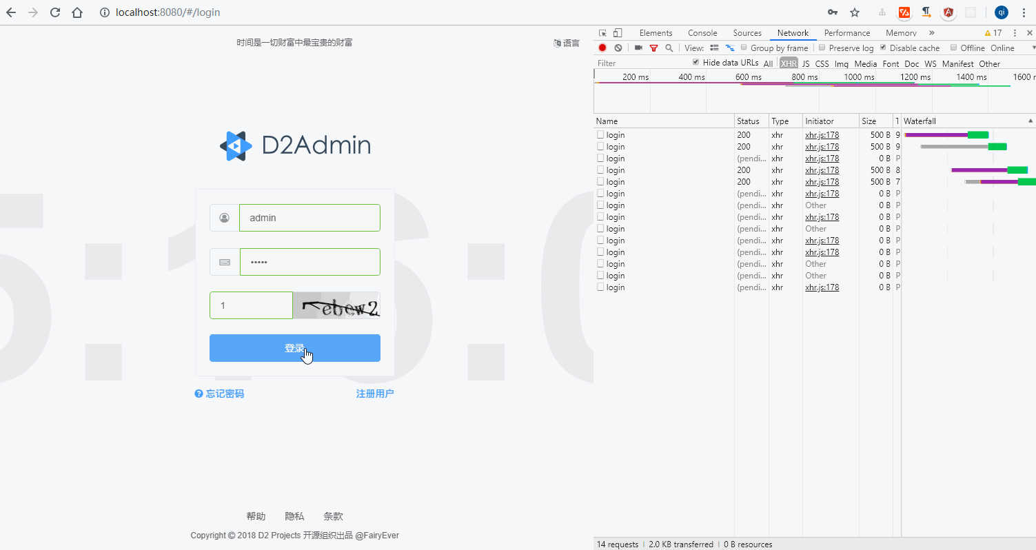Enable the Preserve log checkbox

[822, 48]
